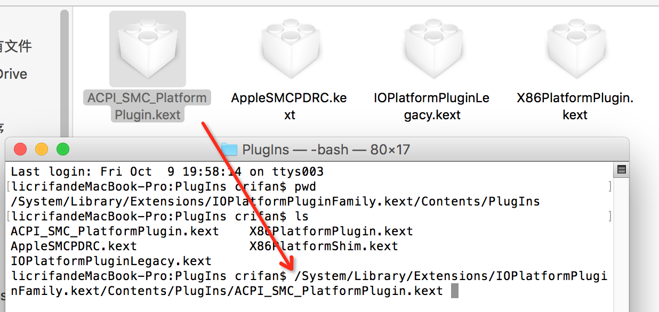
Task: Click the Finder sidebar scrollbar
Action: pos(64,75)
